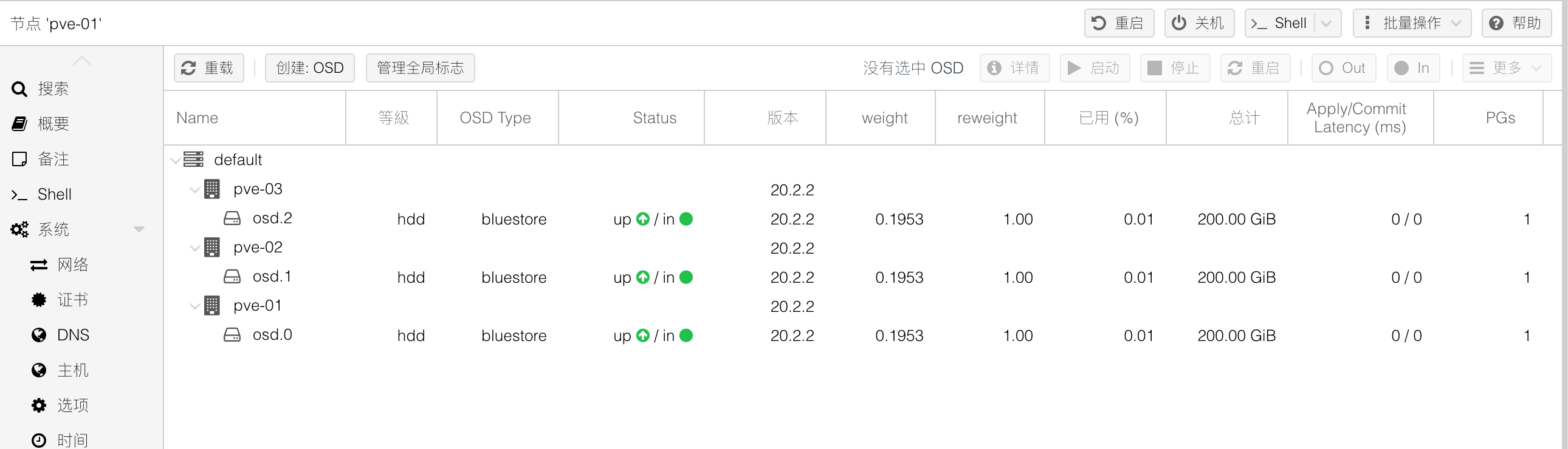This screenshot has height=449, width=1568.
Task: Click the osd.1 disk icon
Action: pyautogui.click(x=232, y=277)
